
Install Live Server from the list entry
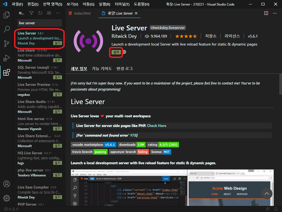[x=57, y=43]
